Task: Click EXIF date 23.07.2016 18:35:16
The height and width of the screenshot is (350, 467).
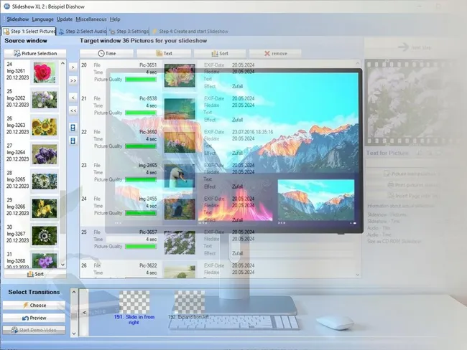Action: pyautogui.click(x=252, y=132)
